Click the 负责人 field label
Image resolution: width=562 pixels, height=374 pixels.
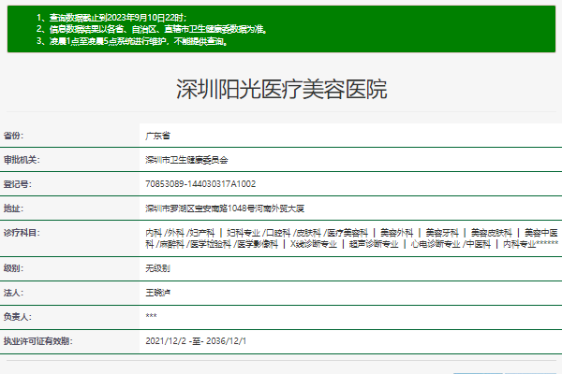coord(18,317)
